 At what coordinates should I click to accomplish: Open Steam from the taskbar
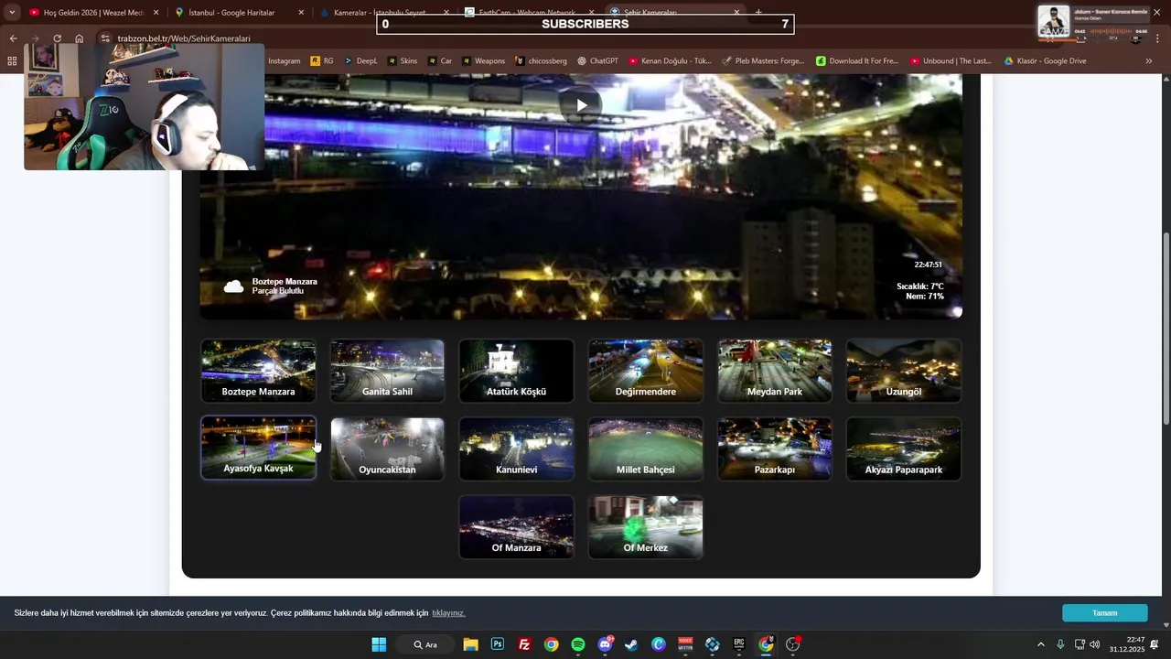[631, 644]
